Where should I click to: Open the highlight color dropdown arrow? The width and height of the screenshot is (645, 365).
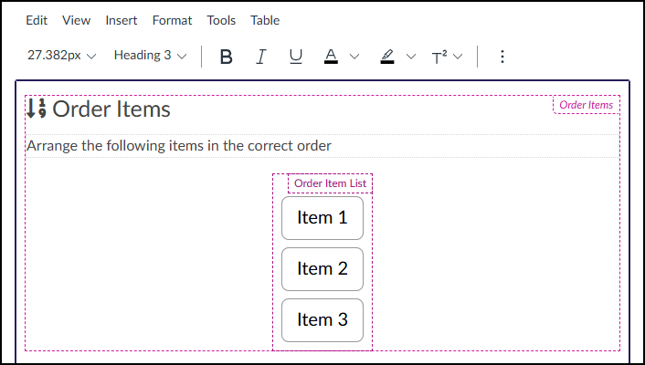[410, 57]
